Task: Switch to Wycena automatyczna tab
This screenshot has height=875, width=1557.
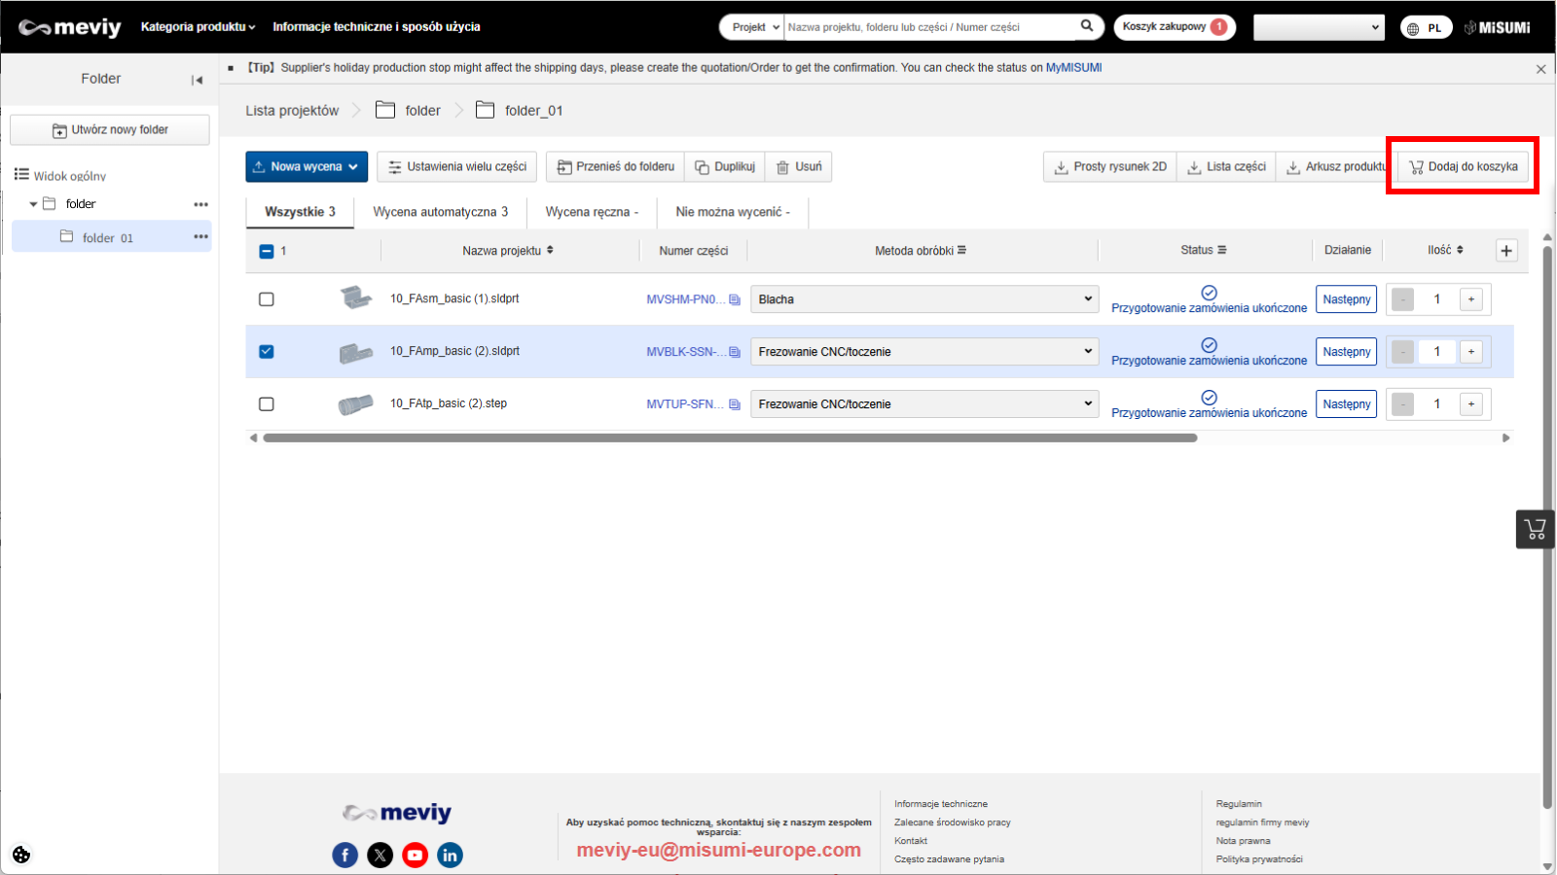Action: click(x=440, y=212)
